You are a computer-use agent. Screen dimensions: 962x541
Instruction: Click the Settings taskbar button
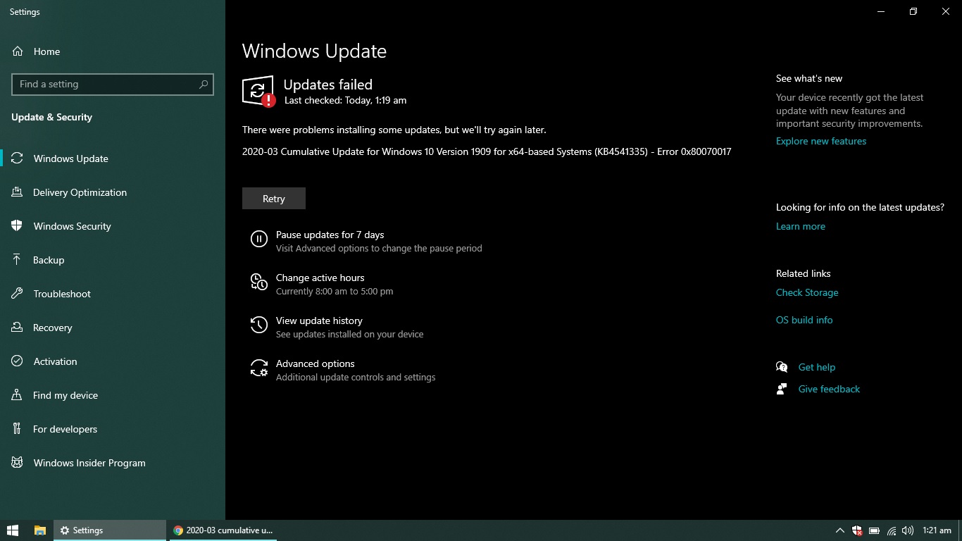click(x=110, y=530)
